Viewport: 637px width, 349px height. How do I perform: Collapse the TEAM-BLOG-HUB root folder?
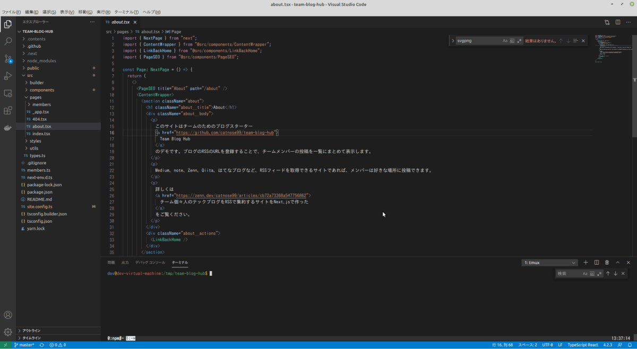point(58,31)
